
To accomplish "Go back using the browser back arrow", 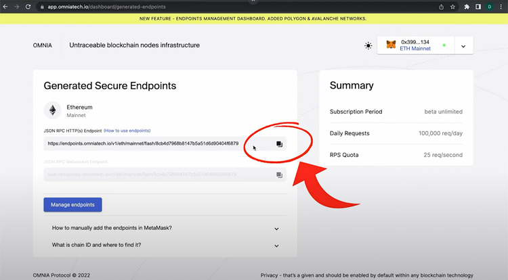I will [5, 7].
